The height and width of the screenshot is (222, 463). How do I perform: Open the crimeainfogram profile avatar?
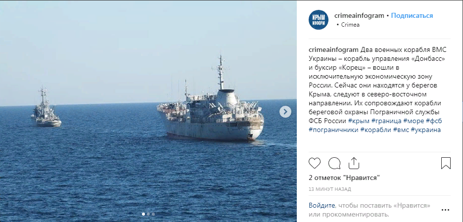[x=319, y=20]
